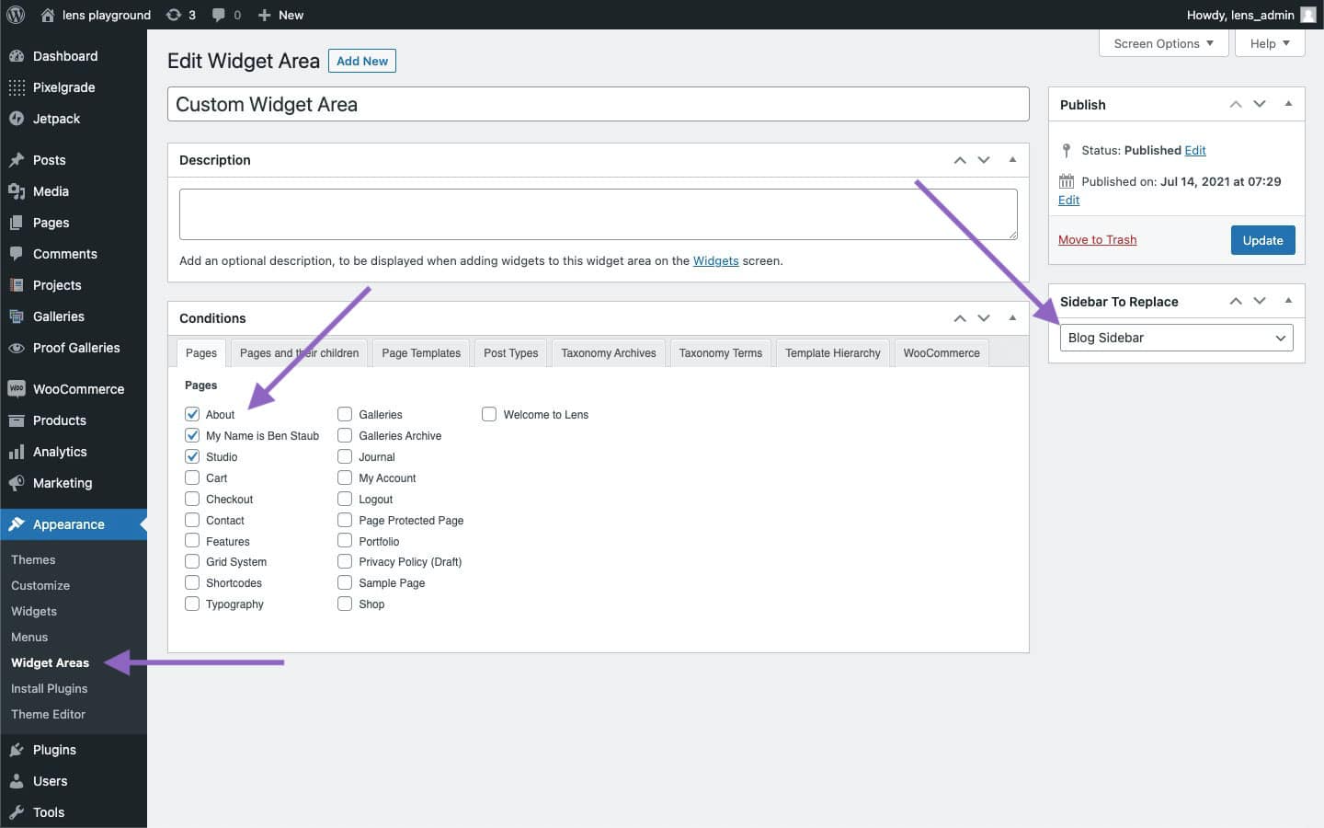Click the home icon beside lens playground

tap(48, 15)
